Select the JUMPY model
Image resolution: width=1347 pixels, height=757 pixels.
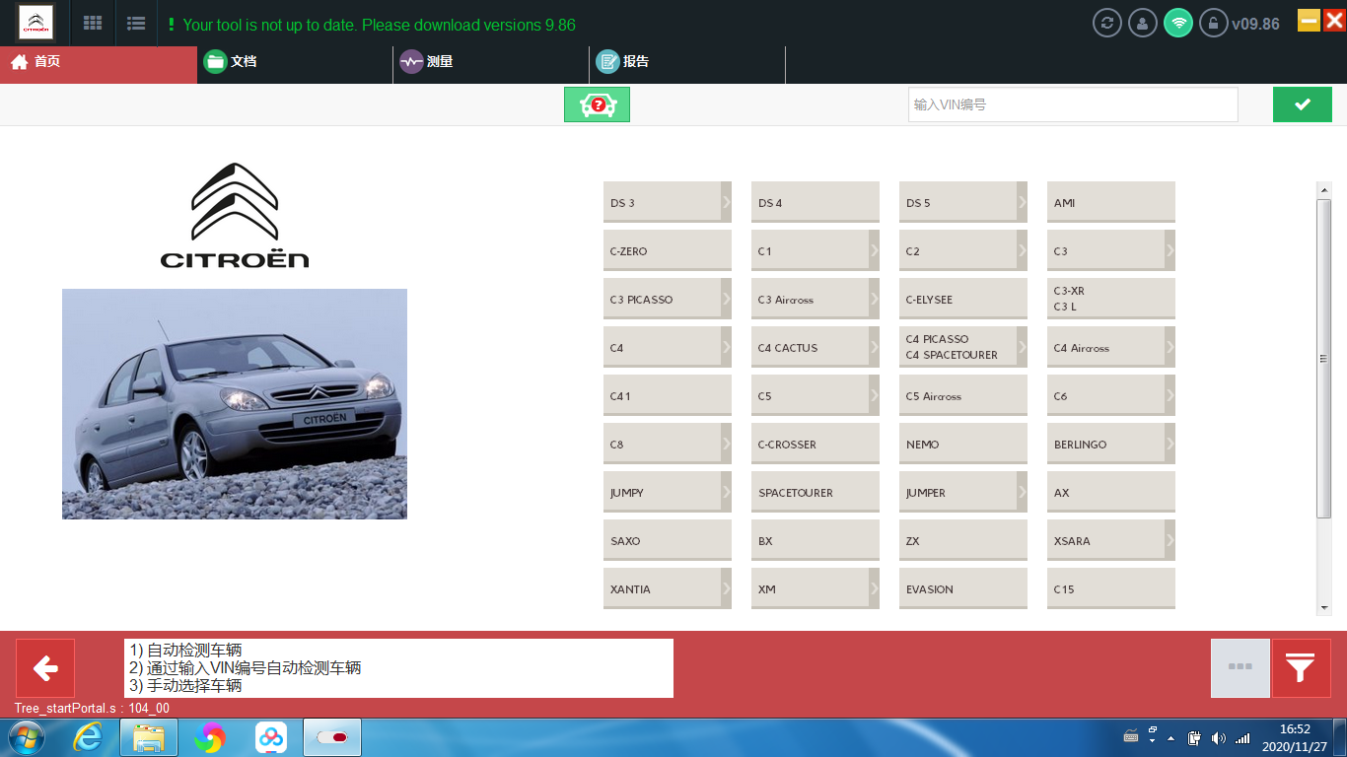668,492
